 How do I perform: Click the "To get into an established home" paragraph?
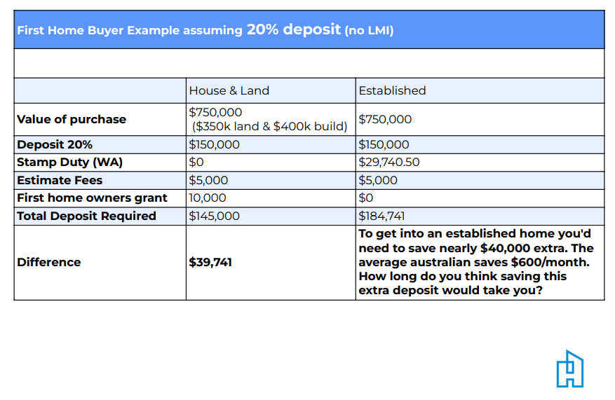pyautogui.click(x=476, y=262)
